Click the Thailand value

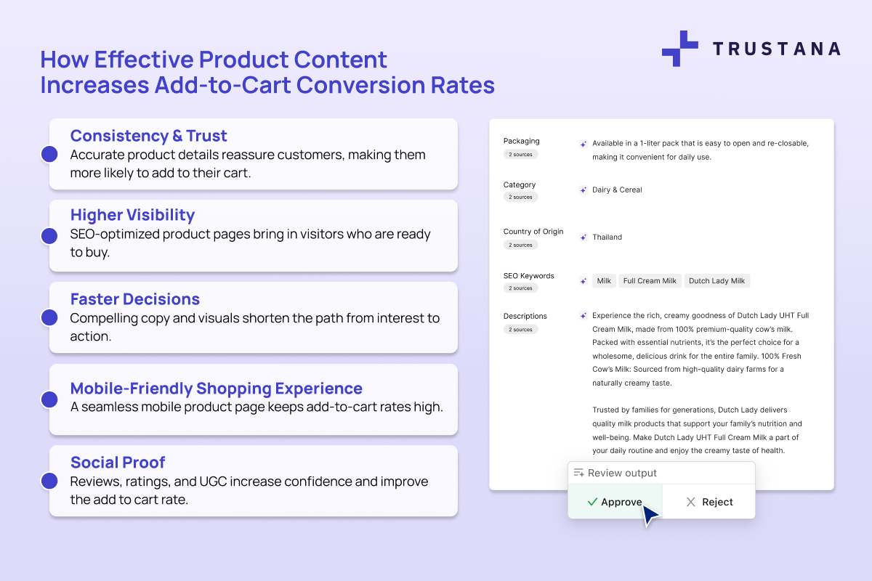pos(607,237)
